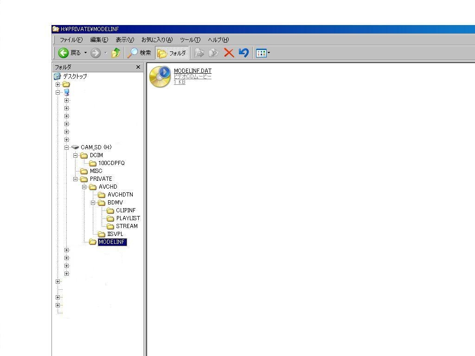Go up one folder level icon
The width and height of the screenshot is (475, 356).
click(116, 53)
